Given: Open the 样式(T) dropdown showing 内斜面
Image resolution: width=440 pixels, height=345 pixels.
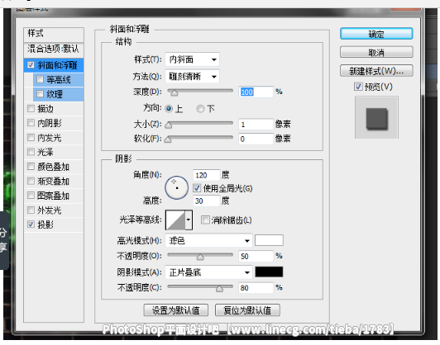Looking at the screenshot, I should coord(192,59).
